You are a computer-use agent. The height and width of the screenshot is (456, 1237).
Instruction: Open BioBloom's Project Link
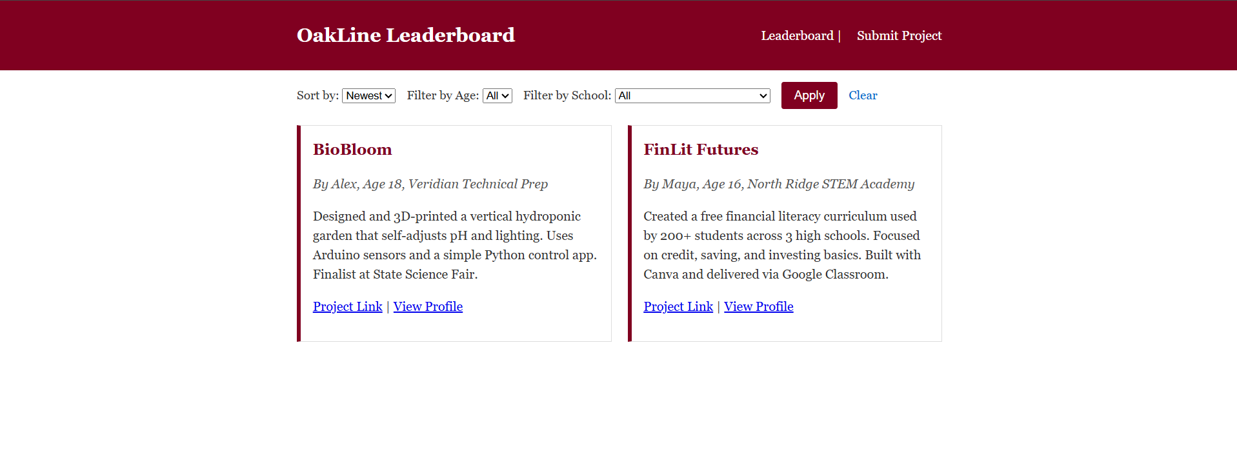coord(347,306)
